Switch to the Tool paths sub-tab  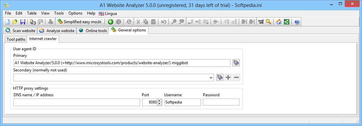(16, 39)
